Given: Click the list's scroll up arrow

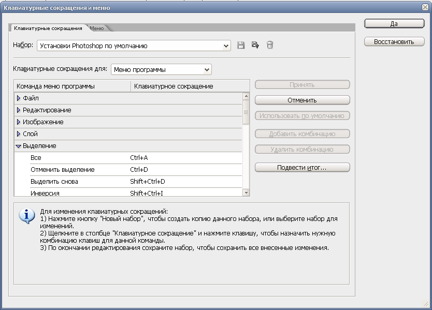Looking at the screenshot, I should (x=246, y=96).
